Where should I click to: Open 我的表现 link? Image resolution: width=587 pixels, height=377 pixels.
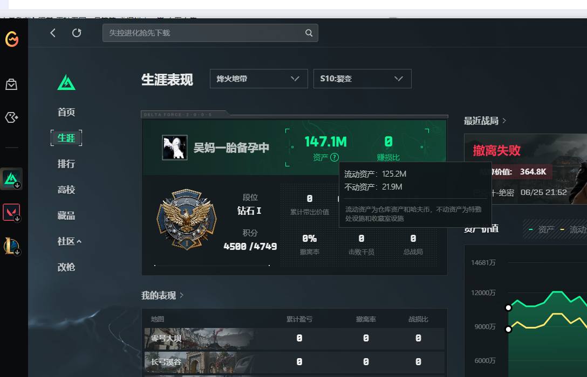(x=162, y=296)
